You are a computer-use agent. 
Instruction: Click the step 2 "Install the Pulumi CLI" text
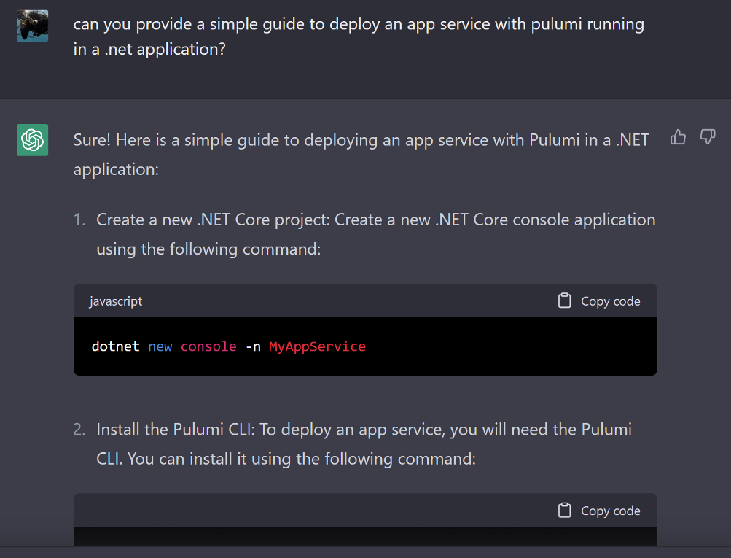[x=364, y=443]
